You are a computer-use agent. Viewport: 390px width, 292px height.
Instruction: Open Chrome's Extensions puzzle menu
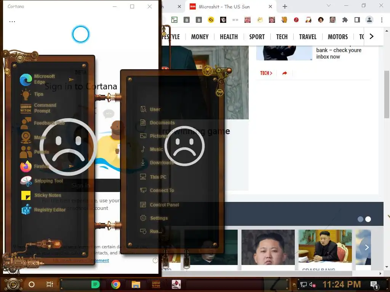[x=345, y=20]
